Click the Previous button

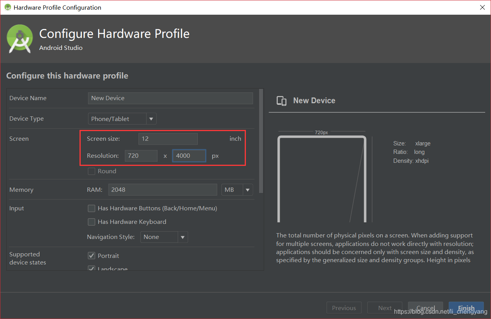click(x=344, y=308)
